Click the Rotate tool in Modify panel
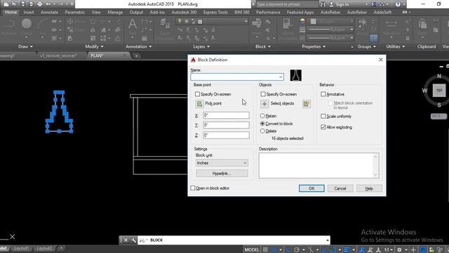Screen dimensions: 449x253 click(93, 22)
